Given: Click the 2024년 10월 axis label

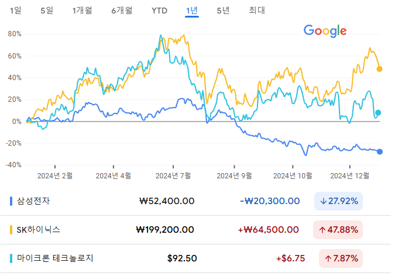Looking at the screenshot, I should [293, 176].
